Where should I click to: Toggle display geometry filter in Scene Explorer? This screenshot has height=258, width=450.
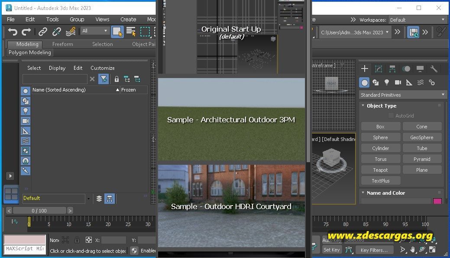pos(26,91)
